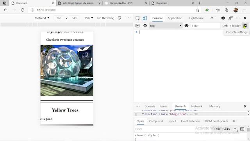250x141 pixels.
Task: Open drawer Console tab
Action: click(150, 106)
